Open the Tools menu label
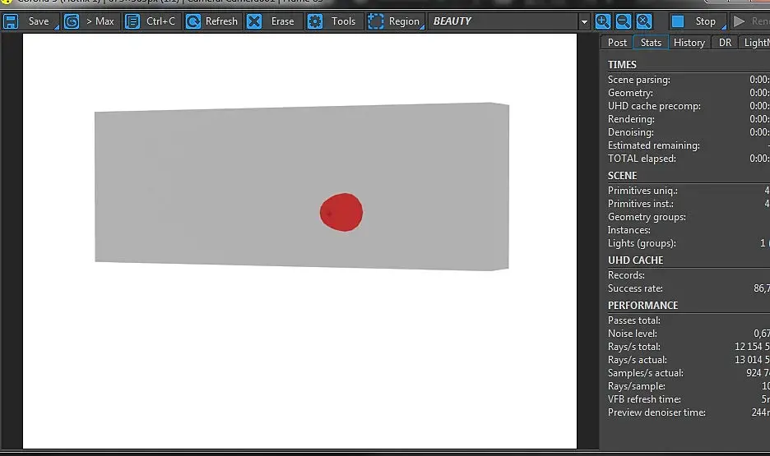Screen dimensions: 770x456 point(343,21)
